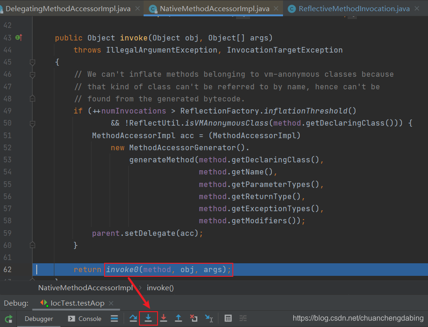Collapse the comment fold on line 46

[x=33, y=74]
